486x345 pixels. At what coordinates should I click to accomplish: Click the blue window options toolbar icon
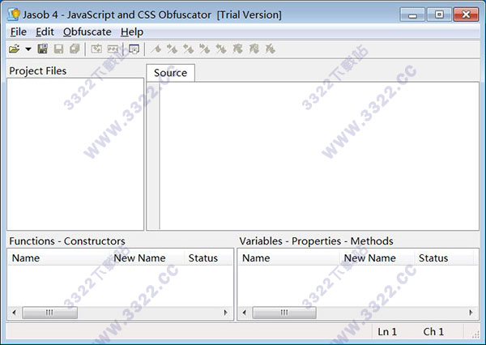click(134, 49)
